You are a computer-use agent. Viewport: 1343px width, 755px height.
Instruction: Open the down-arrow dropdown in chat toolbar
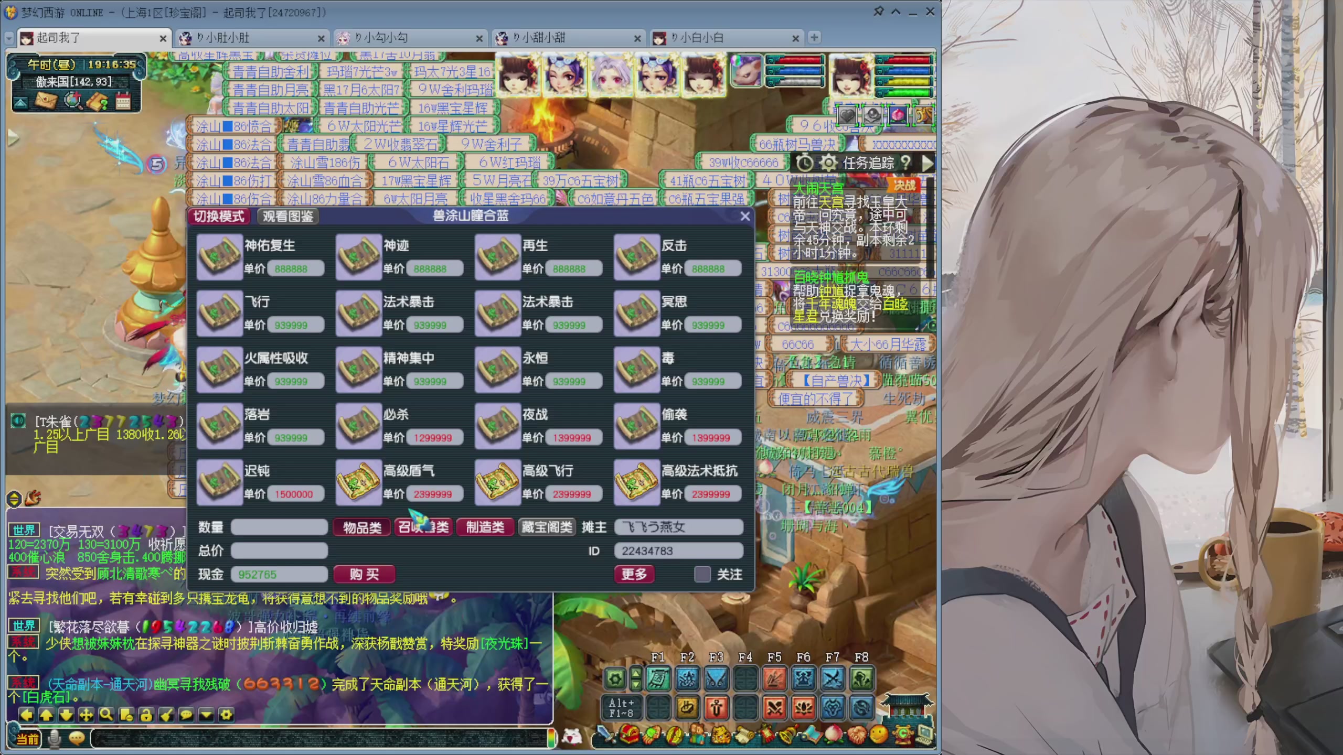pyautogui.click(x=207, y=715)
